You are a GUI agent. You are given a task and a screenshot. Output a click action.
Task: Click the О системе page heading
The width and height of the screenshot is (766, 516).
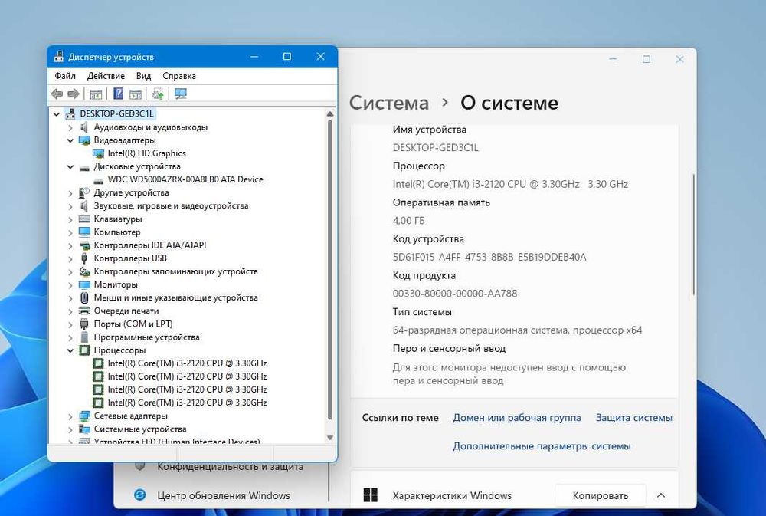pyautogui.click(x=509, y=103)
